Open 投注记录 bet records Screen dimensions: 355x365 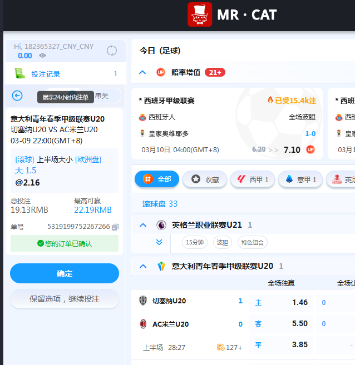point(65,74)
